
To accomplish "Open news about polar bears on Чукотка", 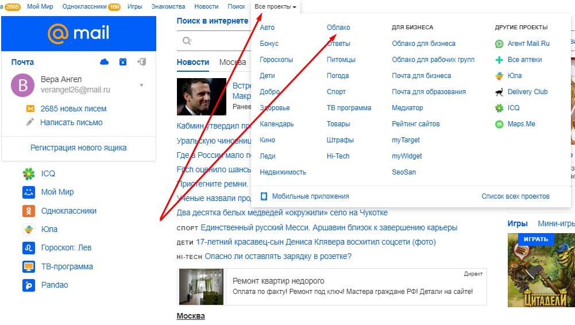I will (x=282, y=212).
